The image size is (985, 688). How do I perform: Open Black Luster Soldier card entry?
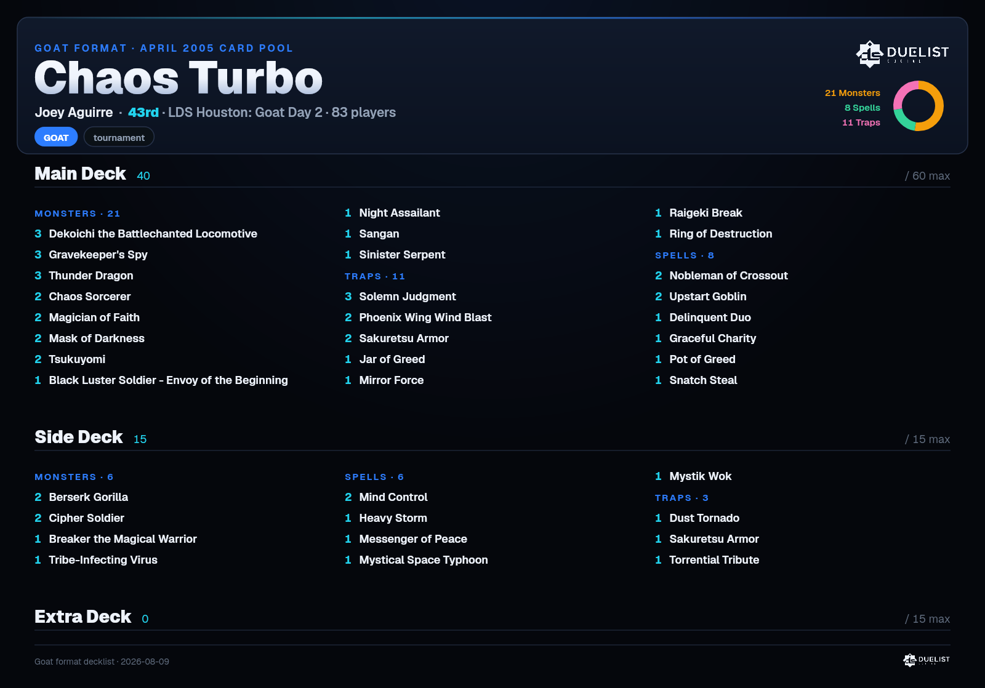click(x=161, y=380)
